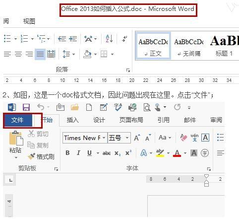Click the A-Z sort icon
This screenshot has height=219, width=239.
109,39
